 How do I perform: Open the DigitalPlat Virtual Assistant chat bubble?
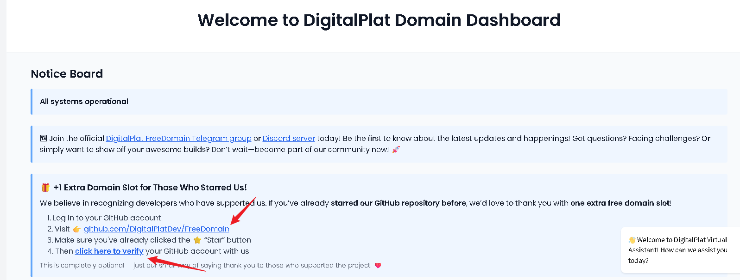(x=677, y=250)
